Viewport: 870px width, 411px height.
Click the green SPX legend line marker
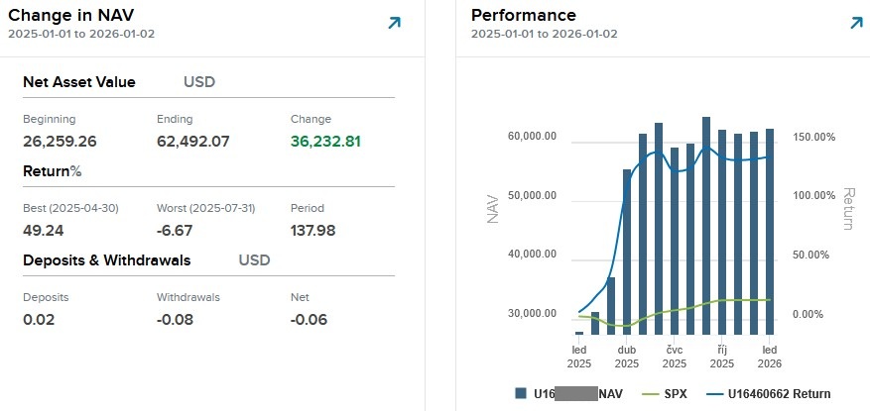(x=650, y=393)
